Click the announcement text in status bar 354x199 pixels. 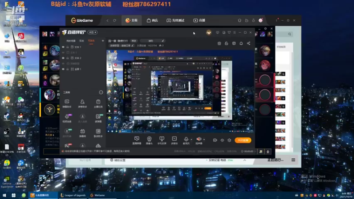tap(97, 151)
